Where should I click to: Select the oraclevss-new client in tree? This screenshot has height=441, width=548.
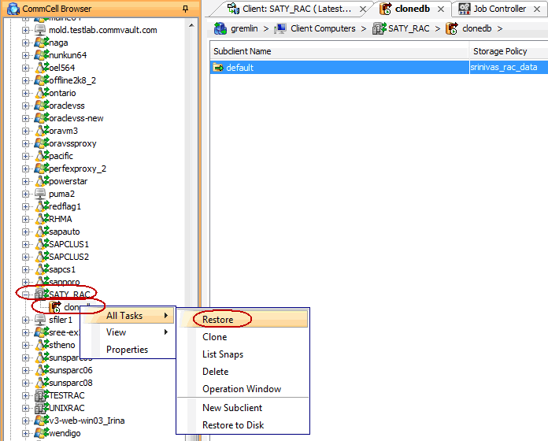point(76,118)
